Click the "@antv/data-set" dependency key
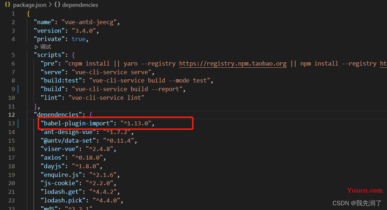Viewport: 387px width, 210px height. (68, 140)
